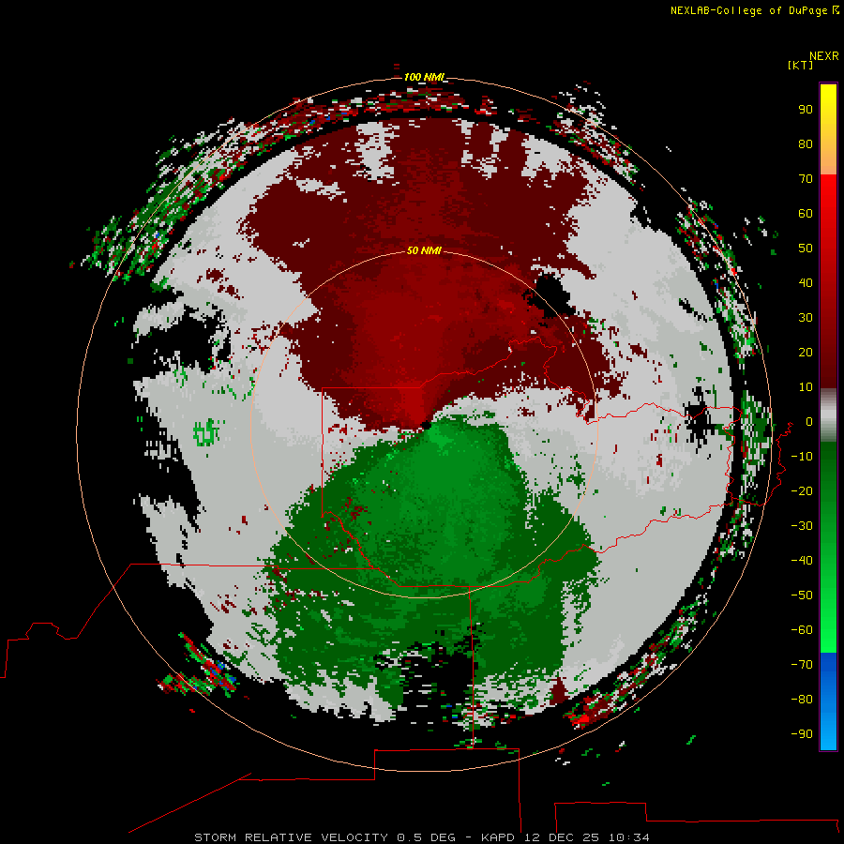
Task: Click the 50 NMI range ring label
Action: tap(424, 250)
